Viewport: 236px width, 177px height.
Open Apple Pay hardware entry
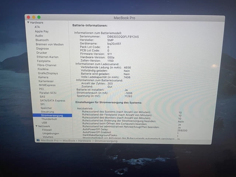(x=42, y=31)
